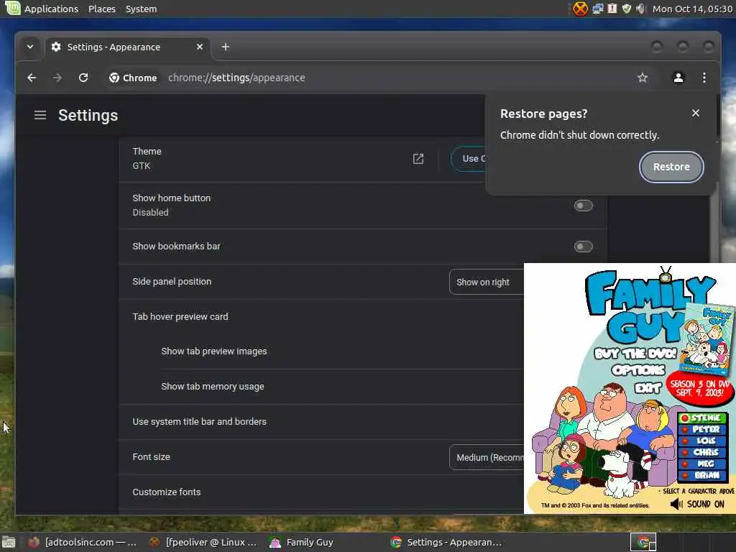The height and width of the screenshot is (552, 736).
Task: Click the update manager tray icon
Action: point(612,9)
